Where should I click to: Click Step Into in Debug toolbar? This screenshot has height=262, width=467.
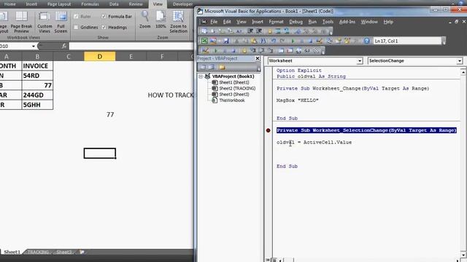tap(252, 51)
